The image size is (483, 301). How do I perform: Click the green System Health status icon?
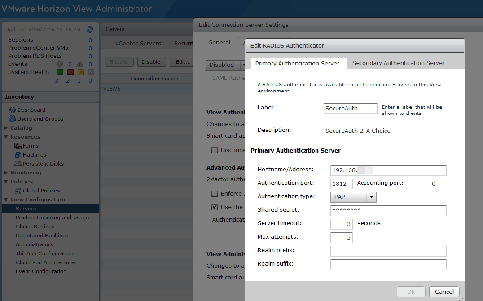60,72
